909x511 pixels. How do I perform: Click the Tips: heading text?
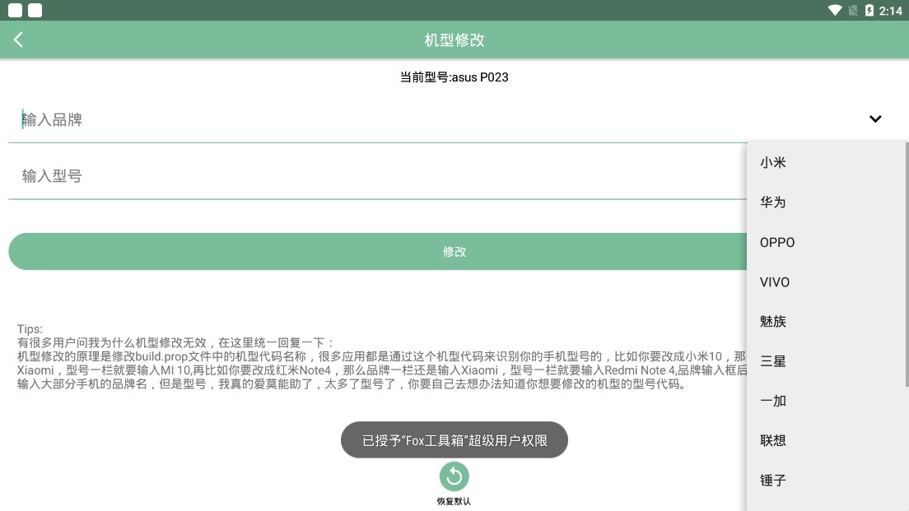coord(30,329)
